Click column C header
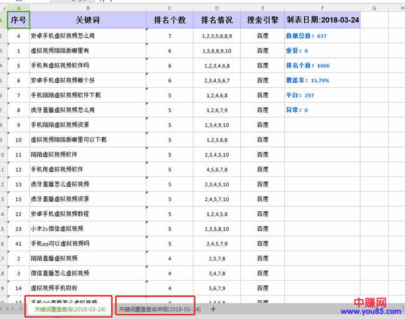Viewport: 405px width, 319px height. (169, 7)
